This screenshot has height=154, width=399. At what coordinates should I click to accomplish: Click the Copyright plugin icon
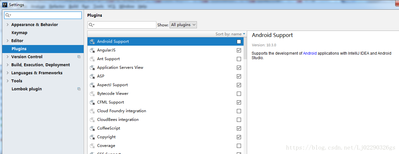tap(92, 137)
